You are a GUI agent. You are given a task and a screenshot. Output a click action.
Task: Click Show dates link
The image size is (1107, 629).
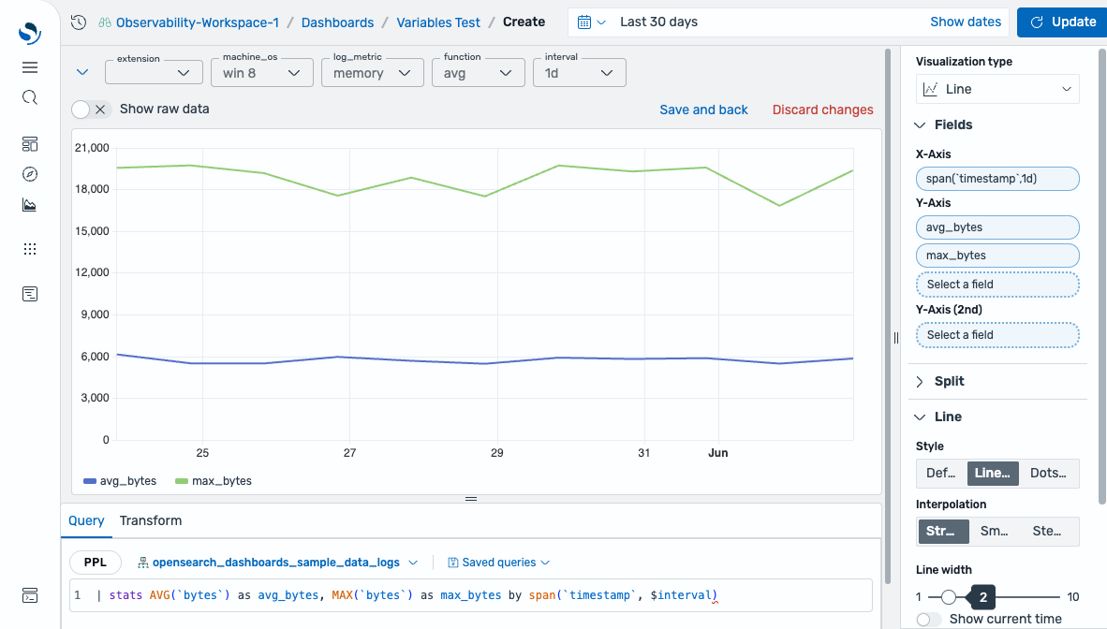click(965, 22)
